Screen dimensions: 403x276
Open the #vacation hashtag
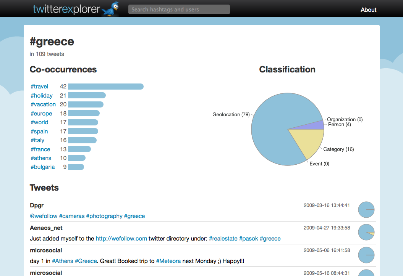(43, 104)
